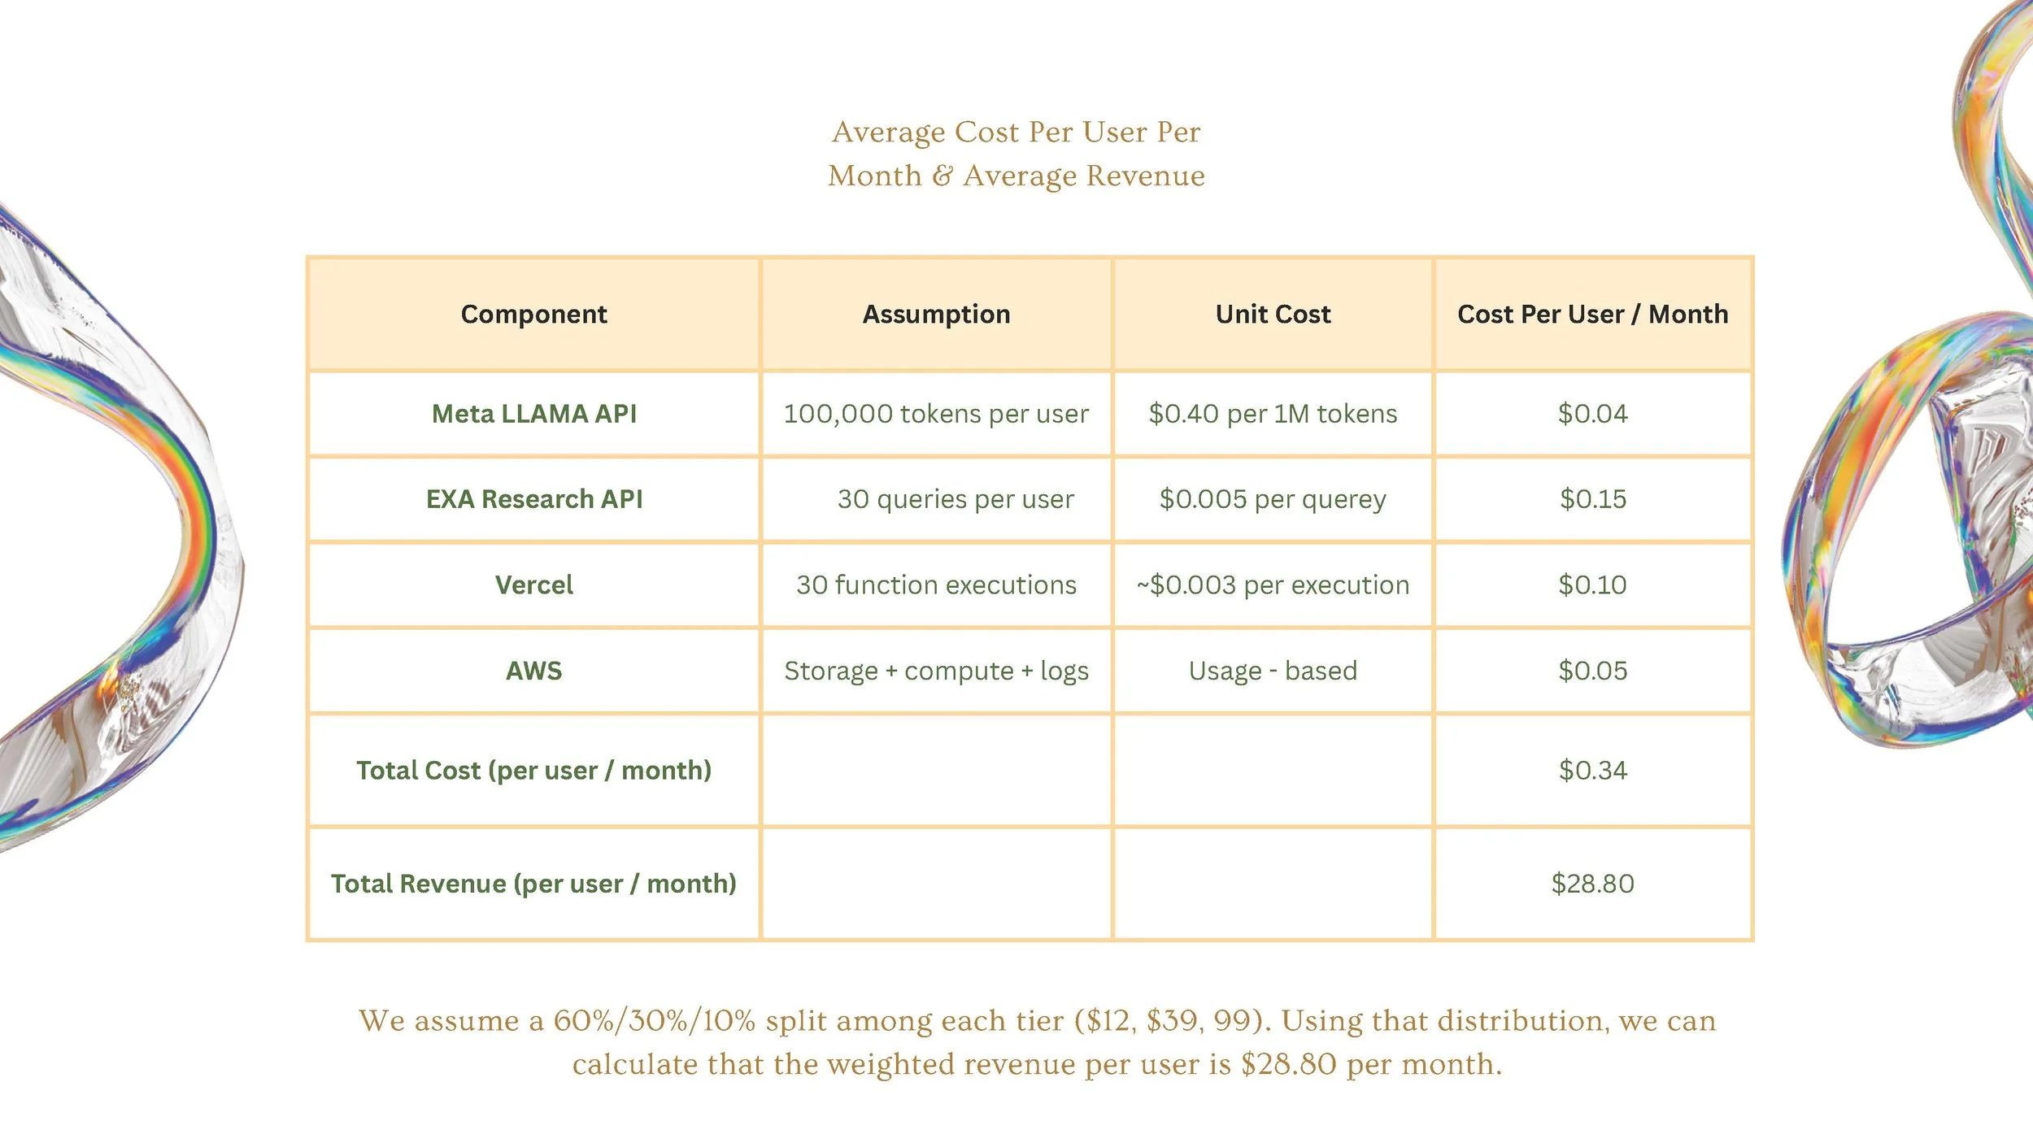The width and height of the screenshot is (2033, 1143).
Task: Click the Meta LLAMA API row label
Action: tap(533, 414)
